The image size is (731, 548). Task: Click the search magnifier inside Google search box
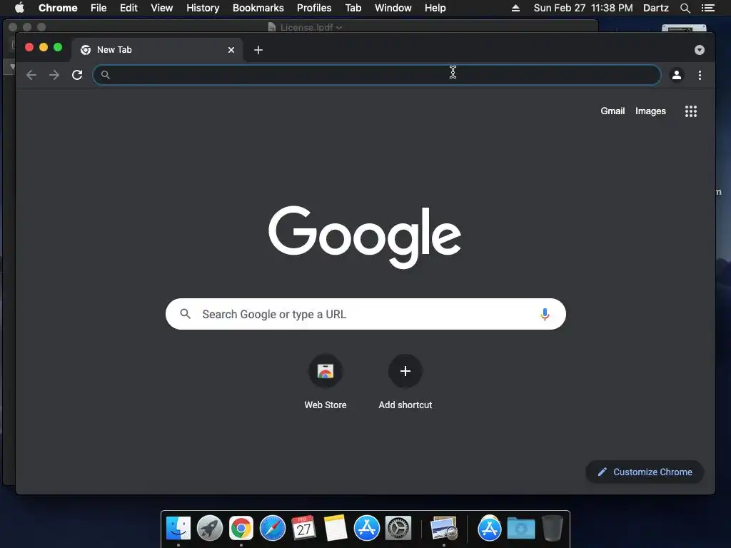click(185, 314)
